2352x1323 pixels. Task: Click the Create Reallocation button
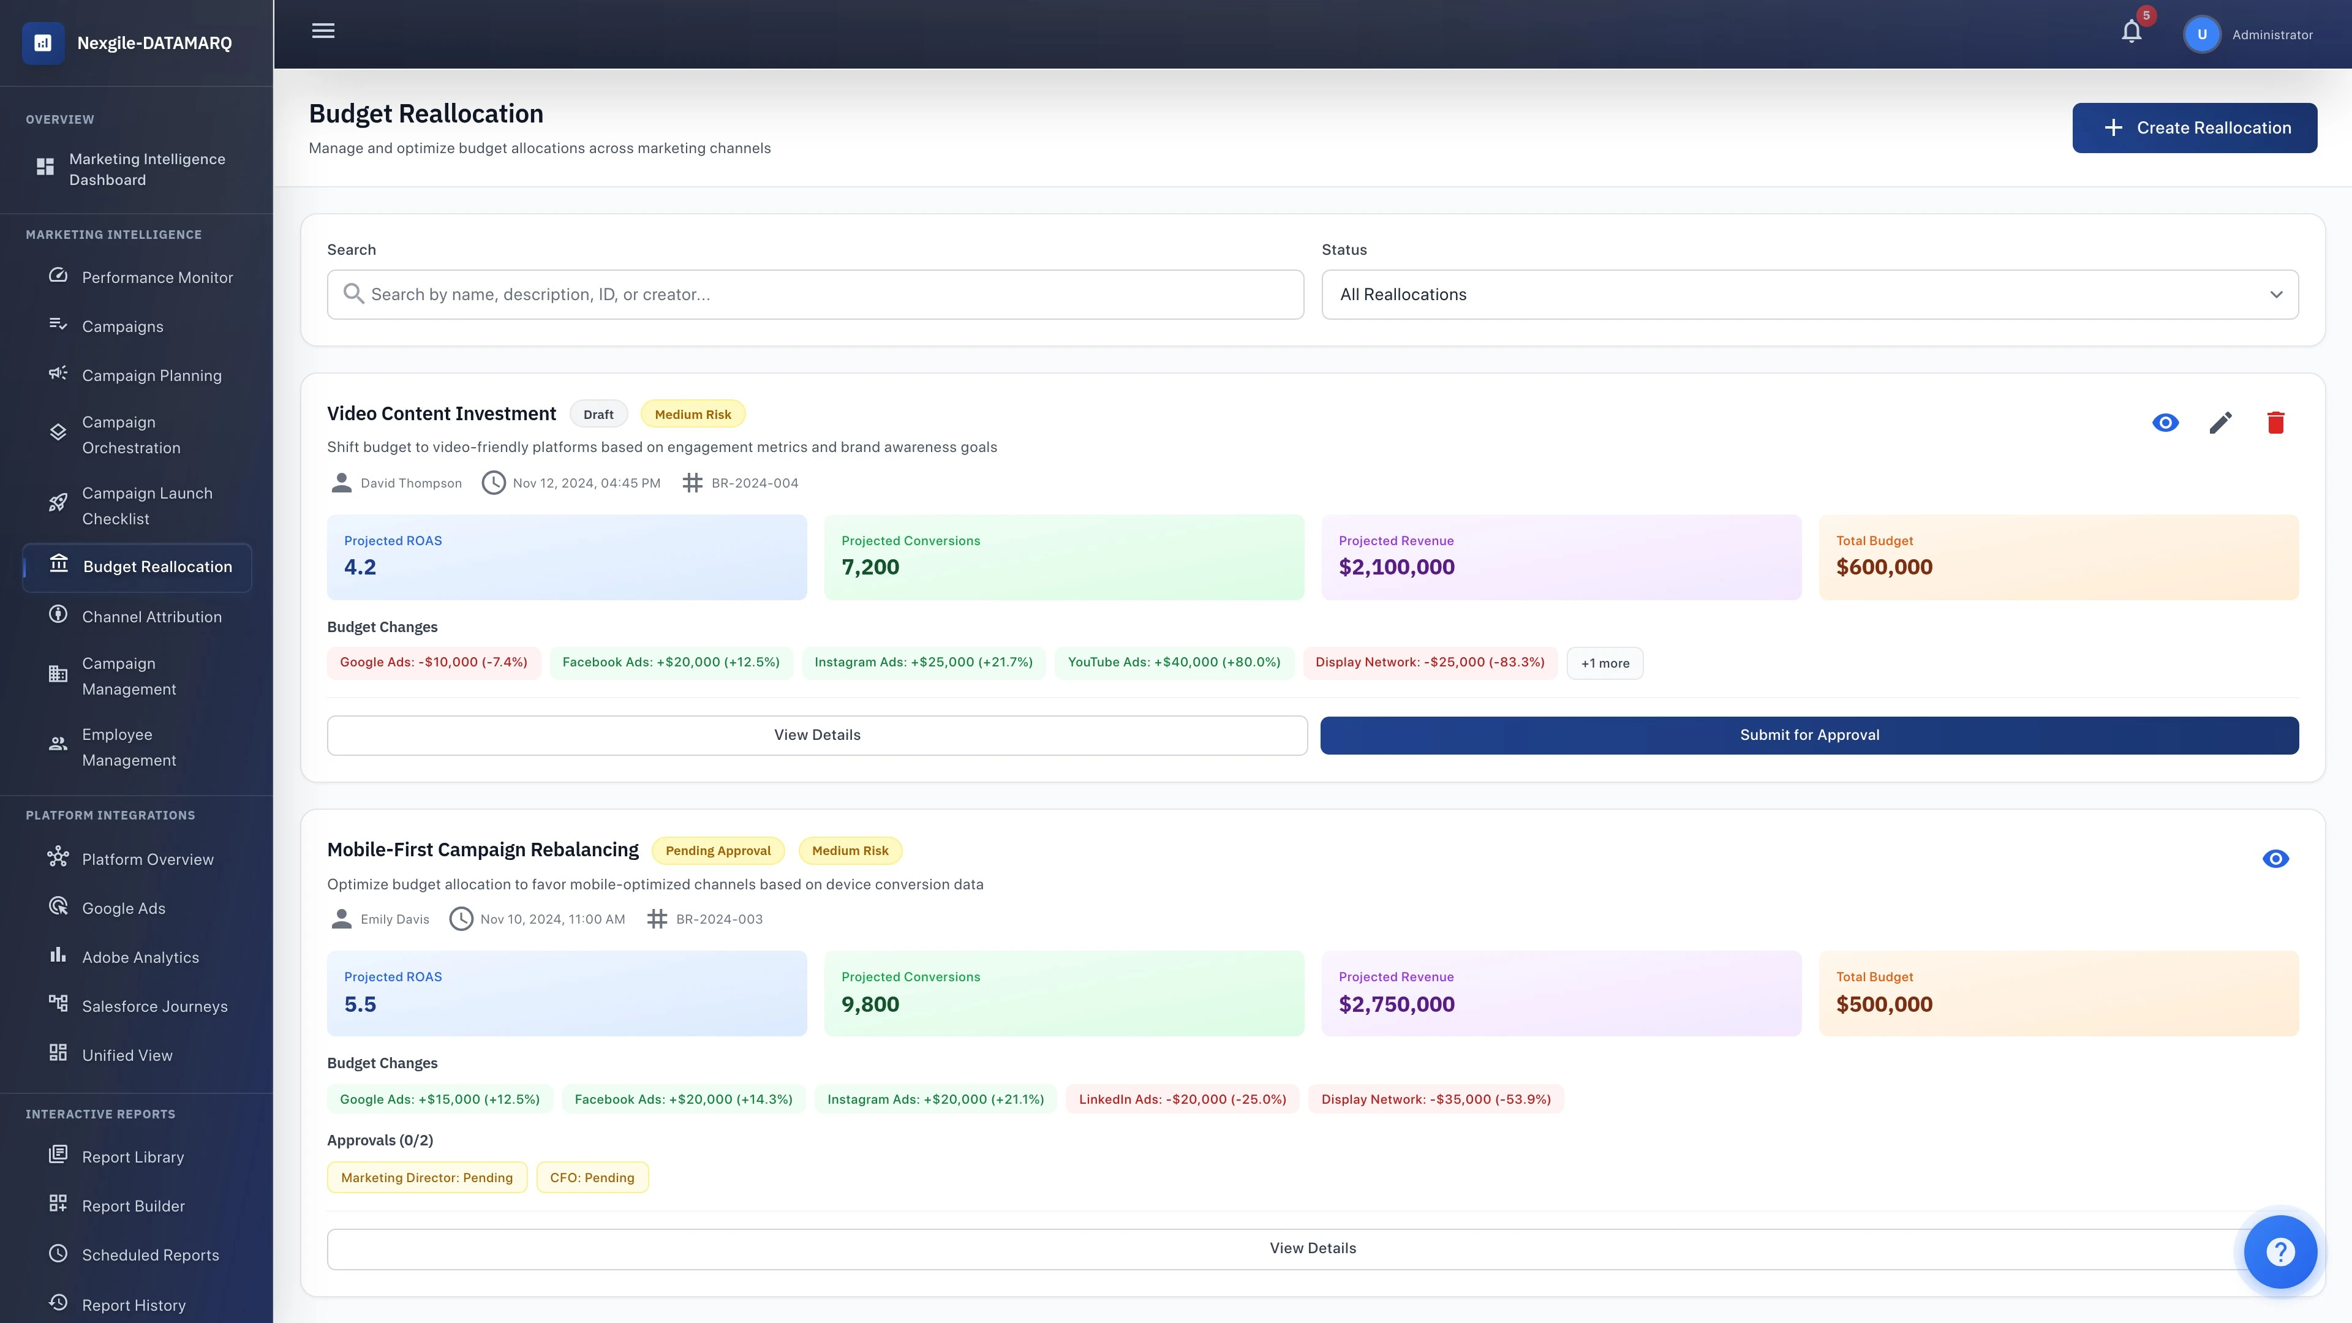click(x=2194, y=128)
